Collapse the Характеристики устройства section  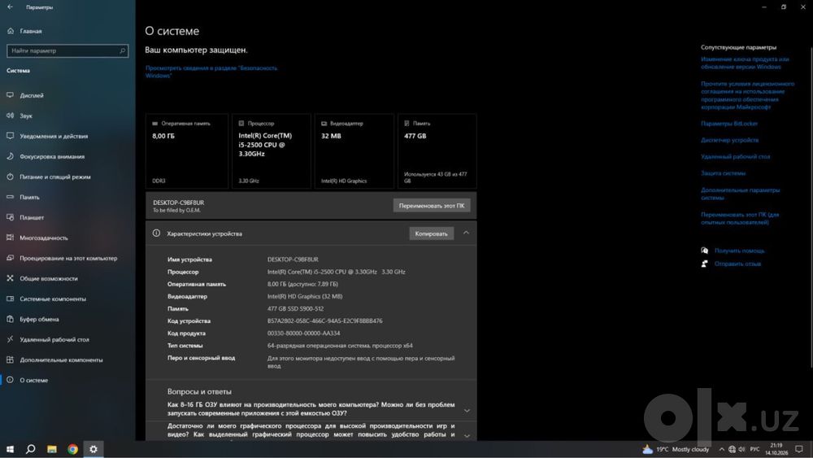tap(466, 233)
